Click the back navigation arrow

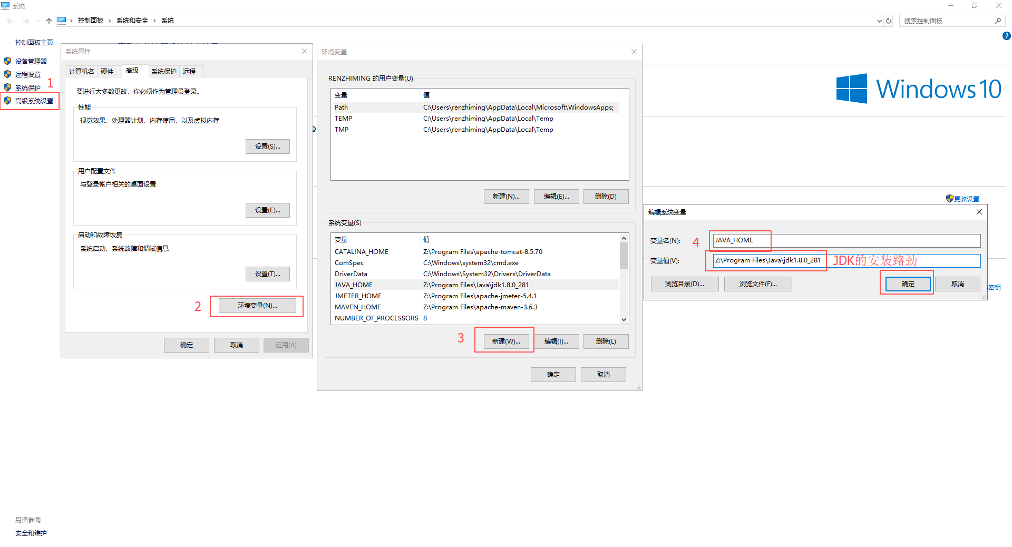point(11,21)
